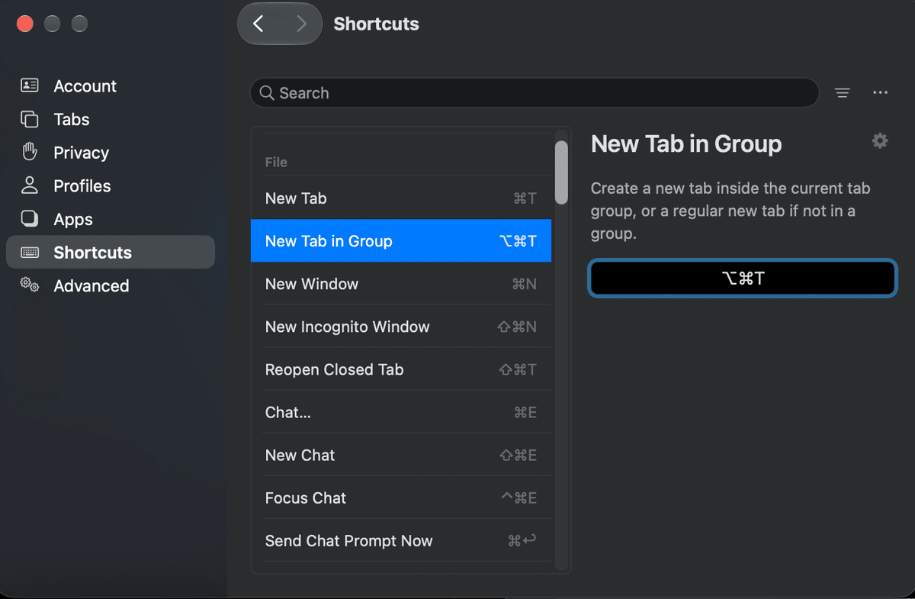Click the Profiles person icon
The height and width of the screenshot is (599, 915).
tap(30, 185)
